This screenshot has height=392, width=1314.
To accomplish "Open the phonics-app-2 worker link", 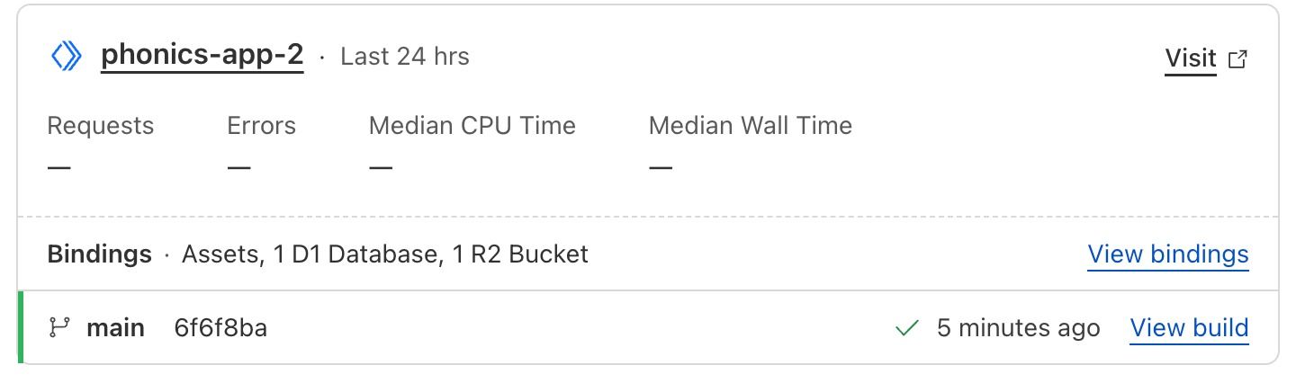I will [202, 56].
